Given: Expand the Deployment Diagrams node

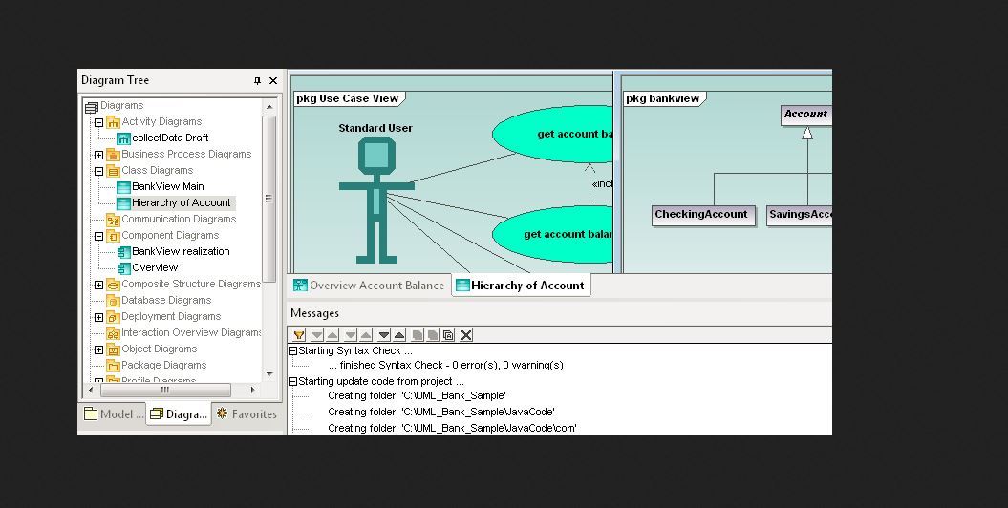Looking at the screenshot, I should 98,317.
